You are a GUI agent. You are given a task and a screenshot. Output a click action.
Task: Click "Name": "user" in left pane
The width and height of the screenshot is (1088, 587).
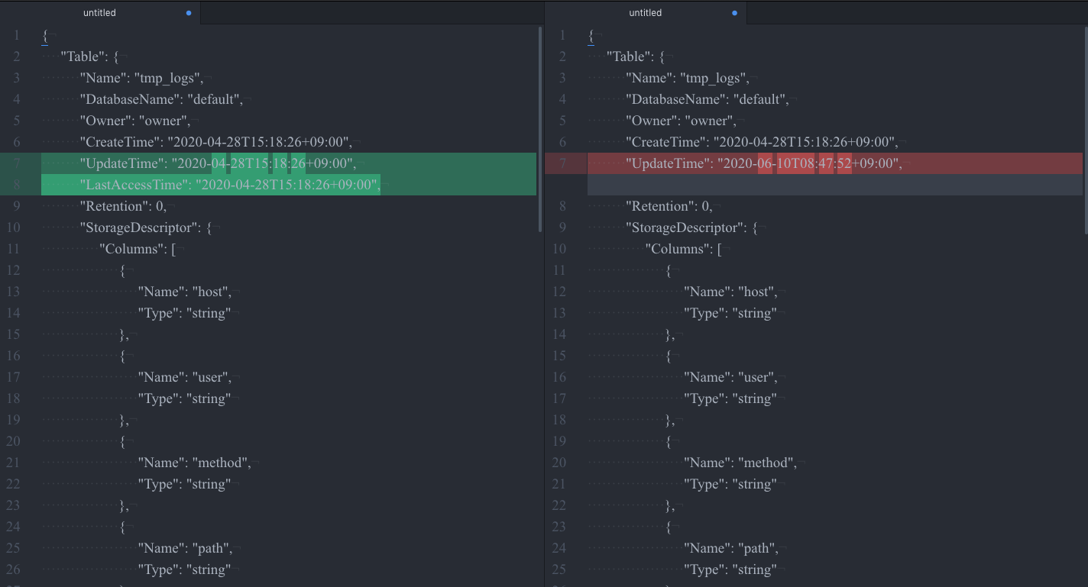pyautogui.click(x=184, y=377)
